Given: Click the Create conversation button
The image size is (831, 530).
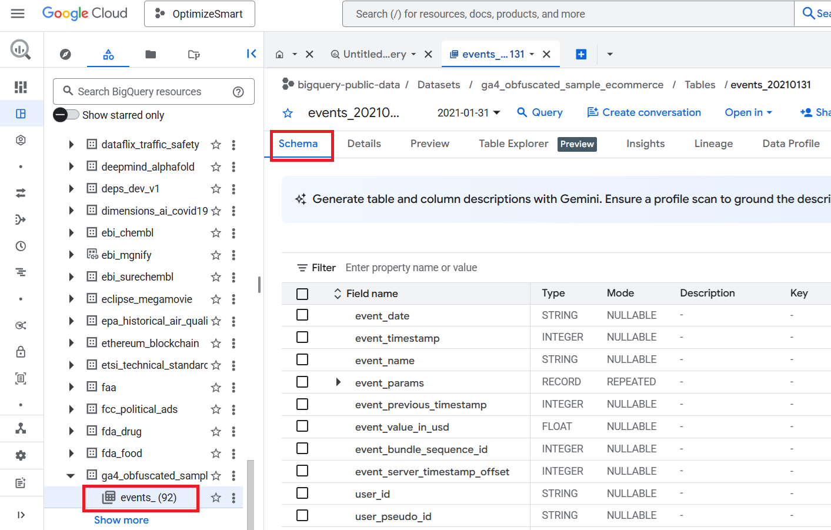Looking at the screenshot, I should 644,113.
